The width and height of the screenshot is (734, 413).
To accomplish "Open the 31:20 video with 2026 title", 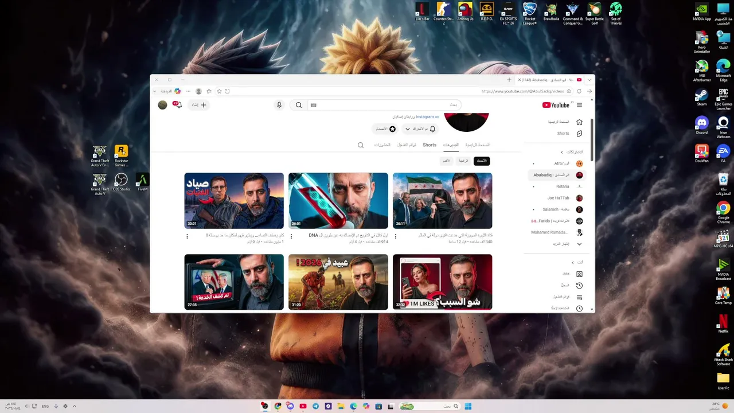I will pos(338,282).
